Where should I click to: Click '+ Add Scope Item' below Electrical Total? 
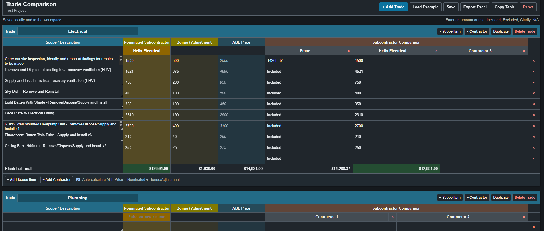click(x=22, y=180)
